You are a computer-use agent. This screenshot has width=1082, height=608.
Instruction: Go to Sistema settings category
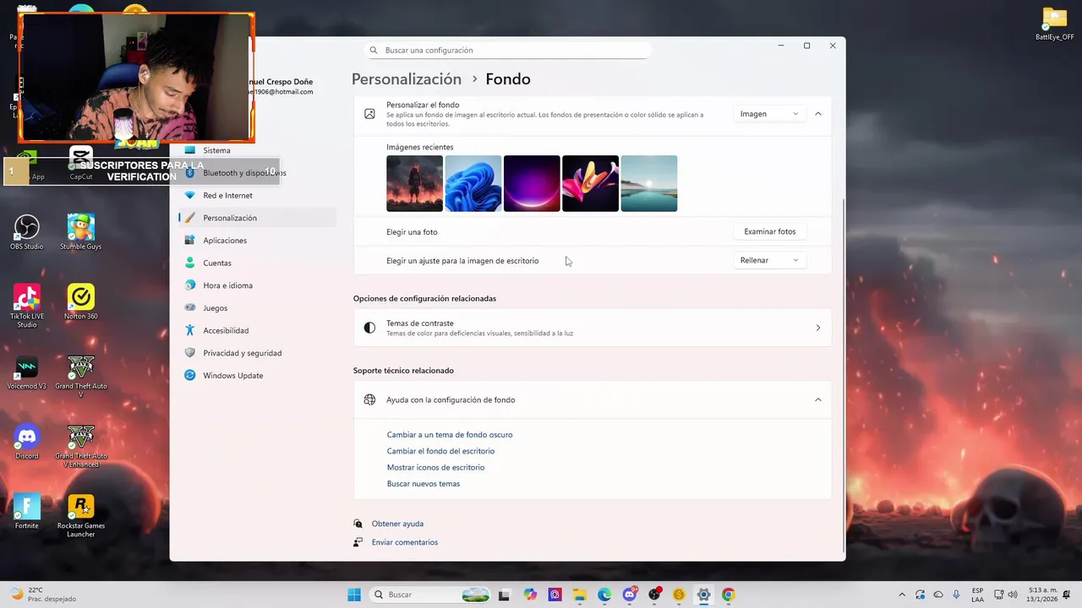coord(258,150)
